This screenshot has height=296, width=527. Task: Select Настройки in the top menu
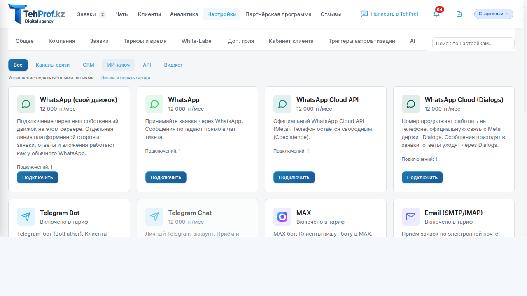tap(222, 14)
